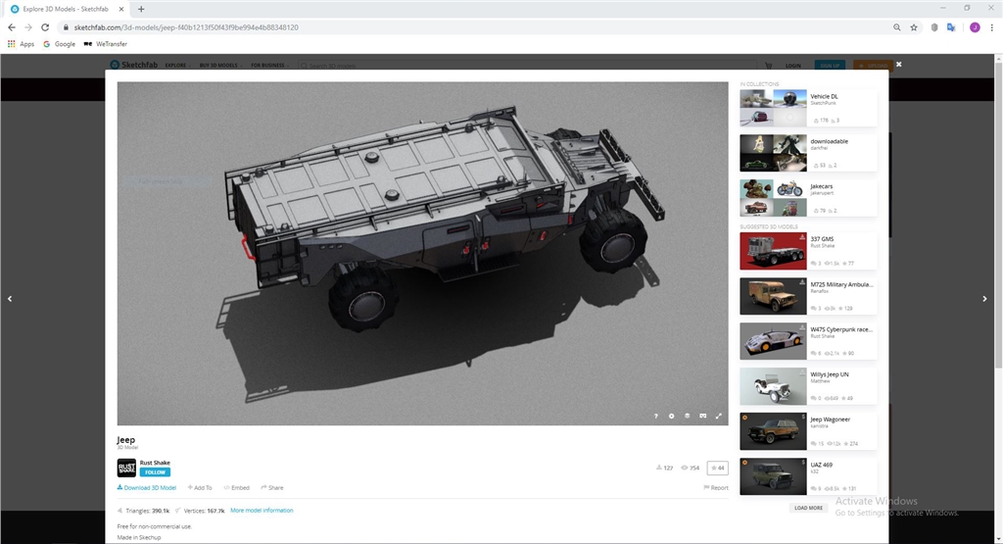
Task: Expand For Business dropdown
Action: point(269,66)
